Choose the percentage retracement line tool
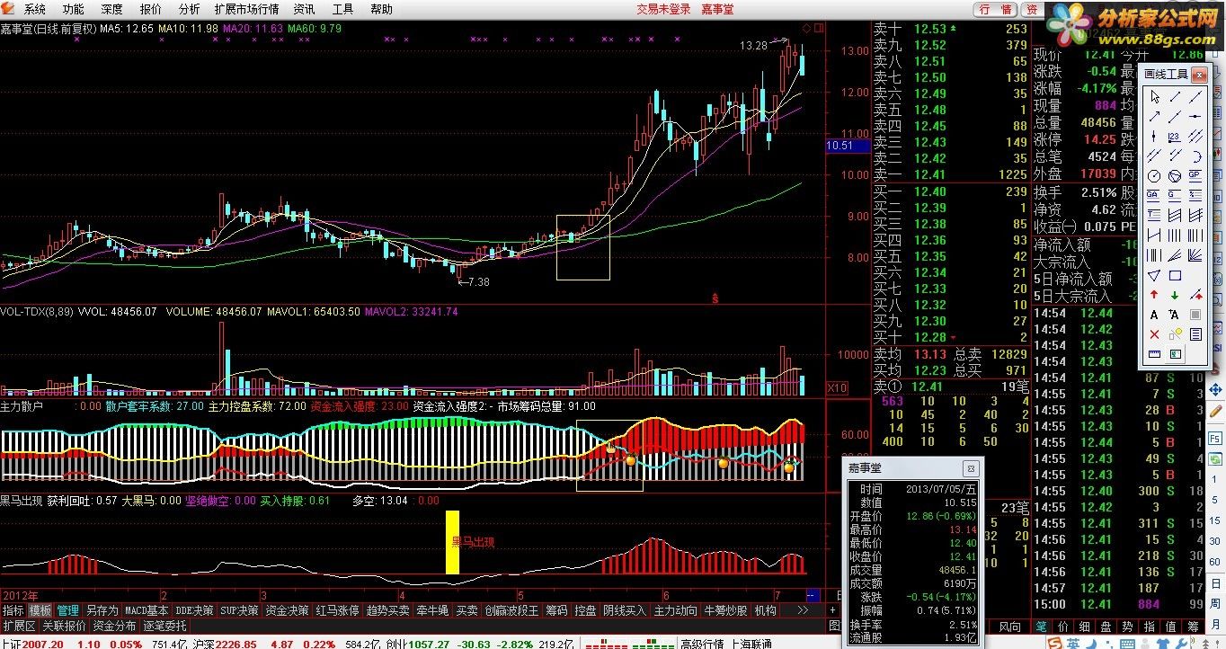The width and height of the screenshot is (1226, 649). 1195,194
